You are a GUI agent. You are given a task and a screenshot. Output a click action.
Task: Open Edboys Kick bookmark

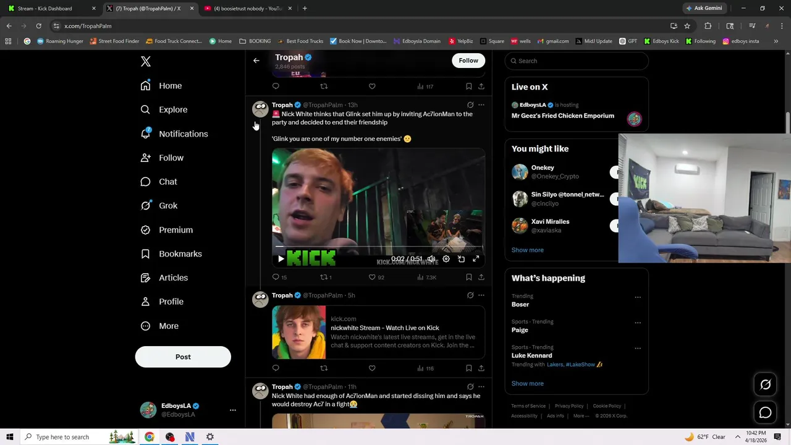click(661, 41)
